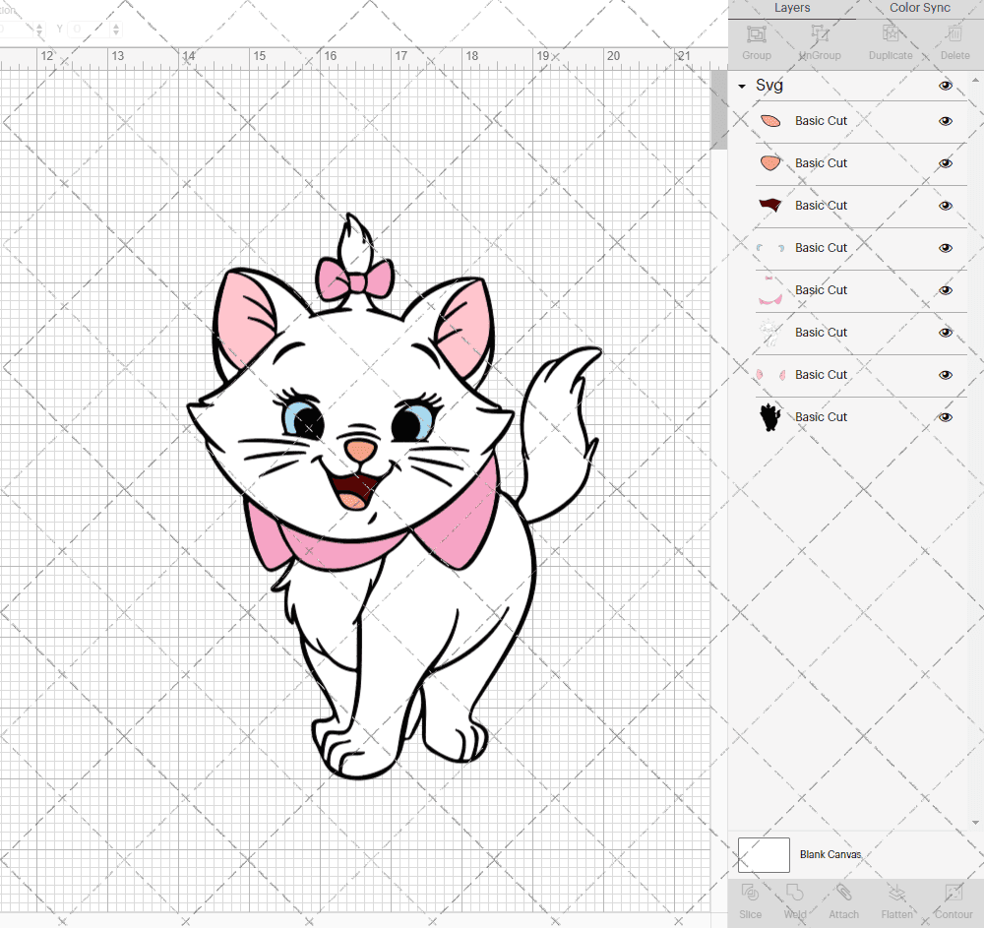Select the black silhouette layer thumbnail

pyautogui.click(x=770, y=417)
